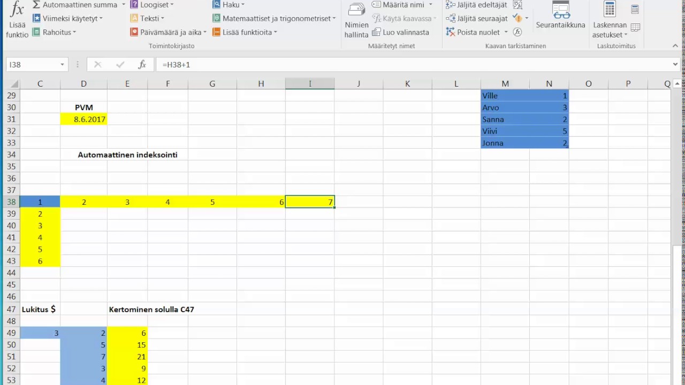Collapse the ribbon with caret arrow
The height and width of the screenshot is (385, 685).
675,46
